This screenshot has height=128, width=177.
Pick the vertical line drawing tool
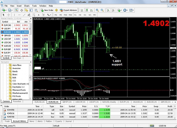(x=14, y=15)
